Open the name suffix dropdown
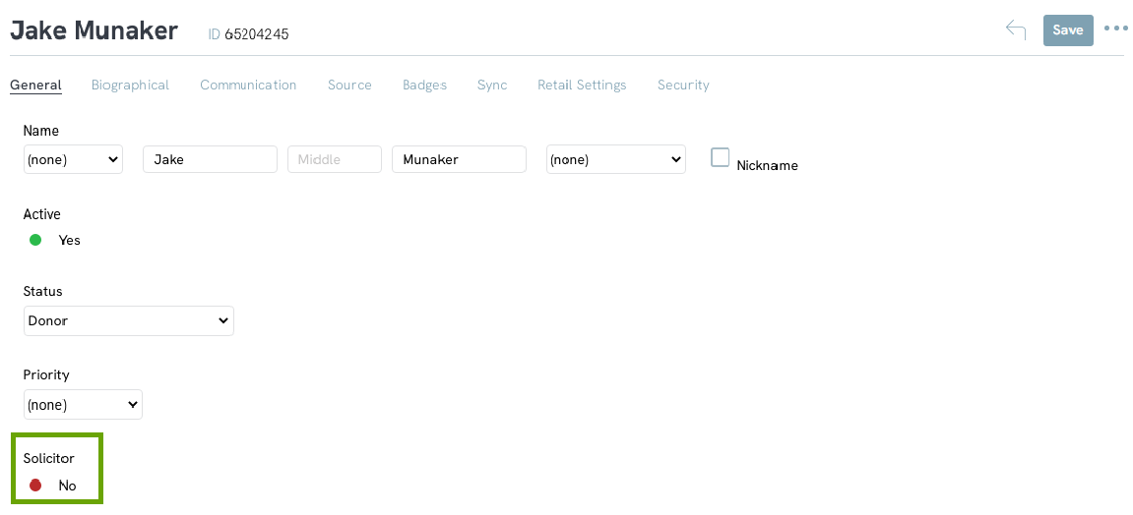Screen dimensions: 1133x515 coord(615,159)
